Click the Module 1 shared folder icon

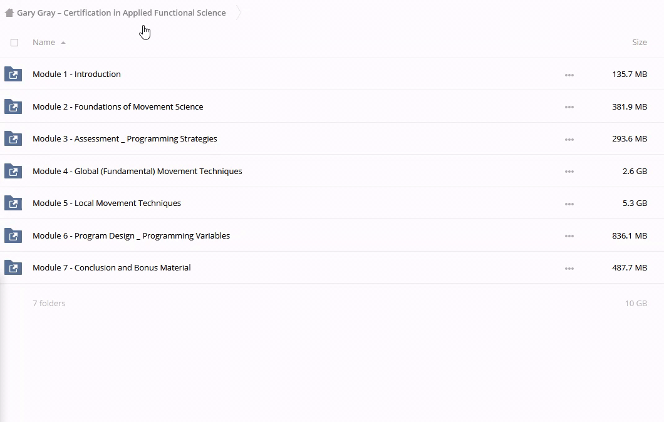(13, 75)
